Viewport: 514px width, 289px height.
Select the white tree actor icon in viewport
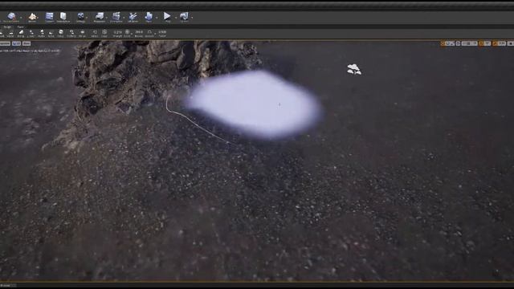point(354,69)
